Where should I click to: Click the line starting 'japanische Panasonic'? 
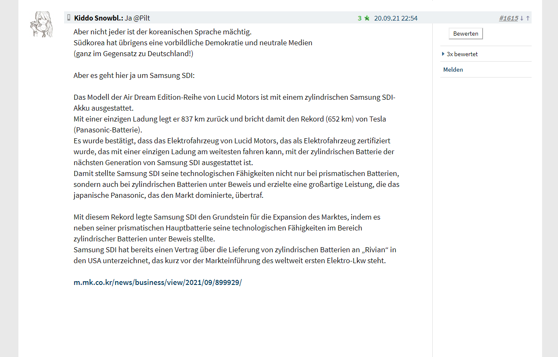point(168,195)
